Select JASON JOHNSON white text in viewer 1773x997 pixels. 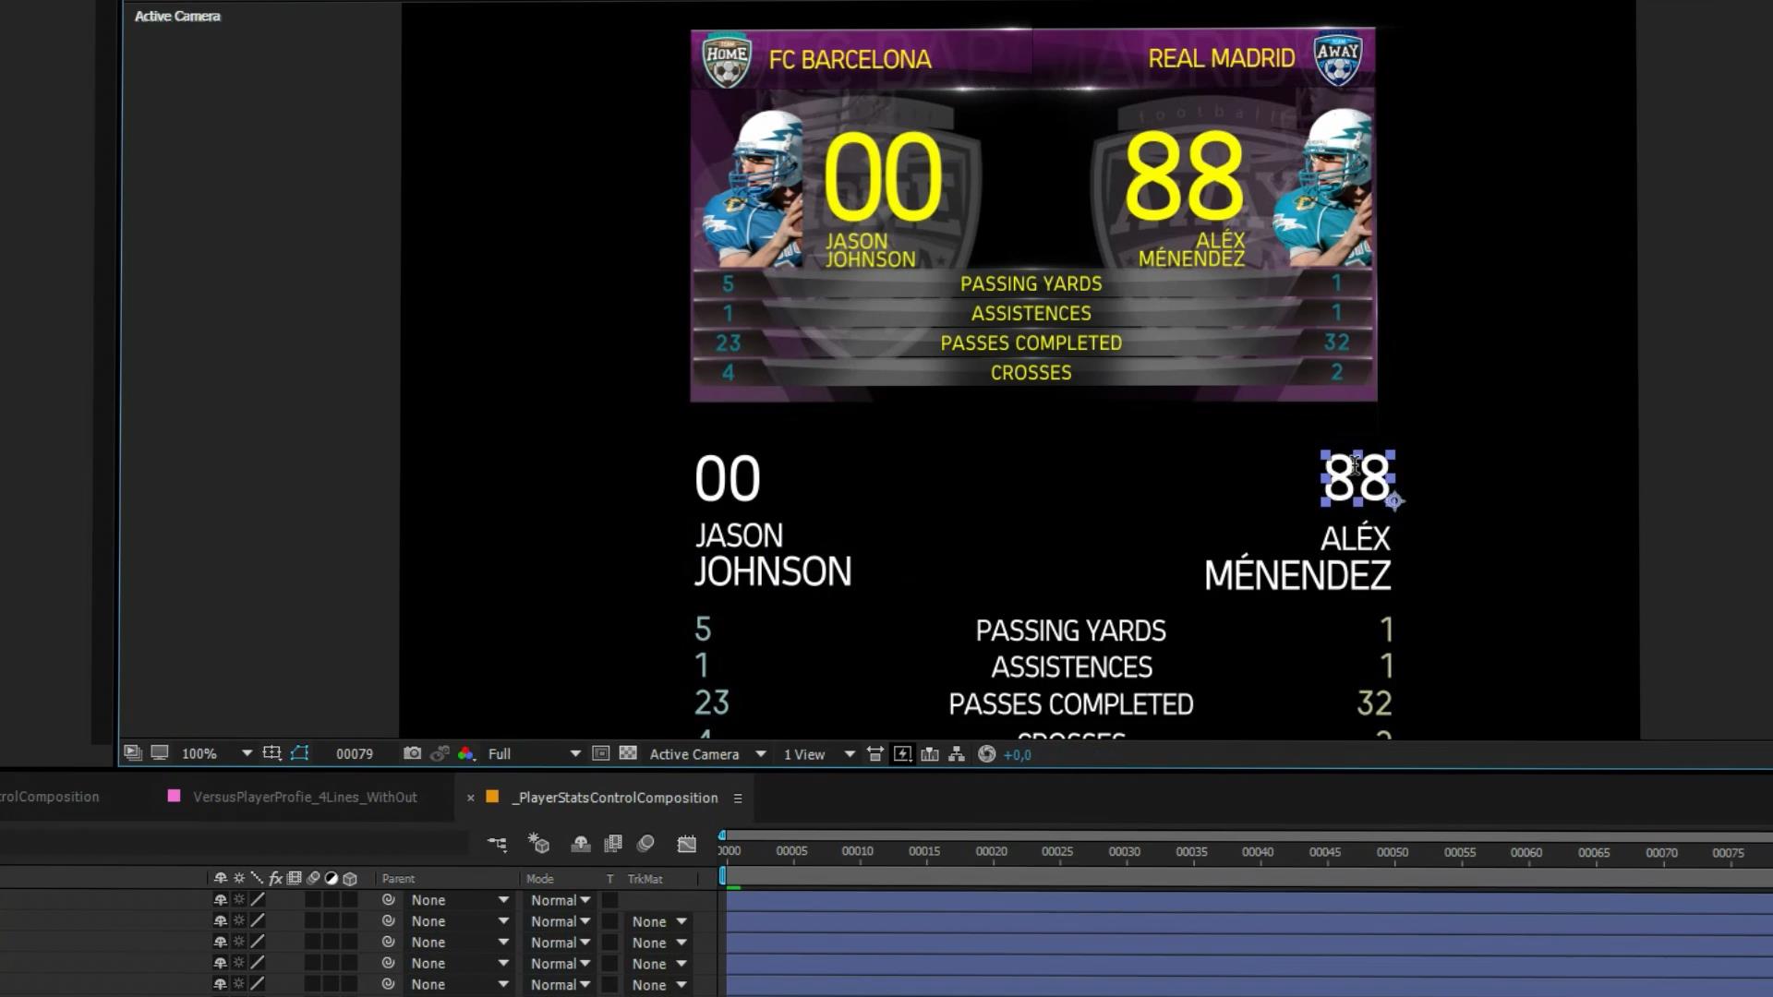(773, 554)
